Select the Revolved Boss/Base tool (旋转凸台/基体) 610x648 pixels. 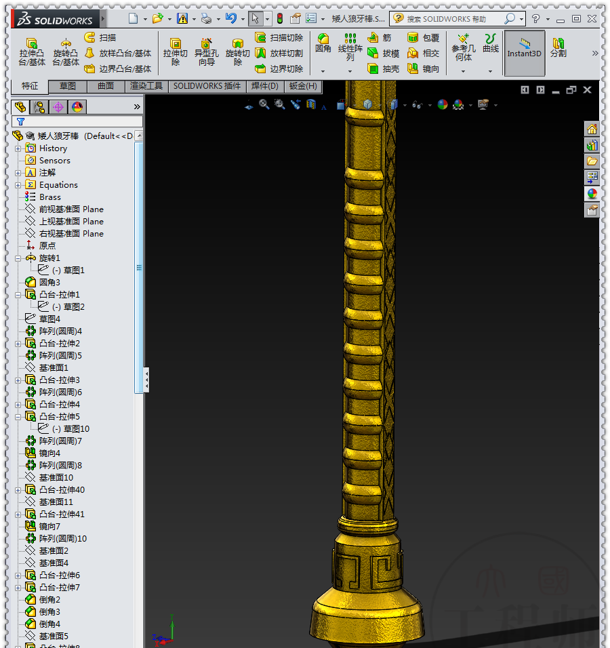(65, 52)
